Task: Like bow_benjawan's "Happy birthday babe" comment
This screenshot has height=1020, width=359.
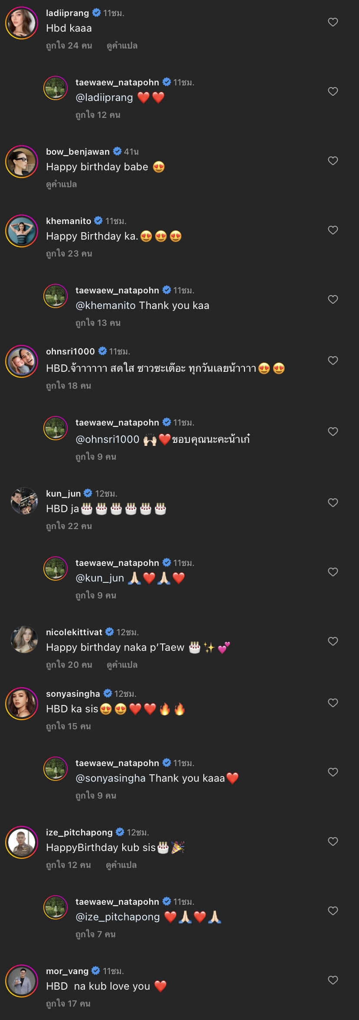Action: 333,161
